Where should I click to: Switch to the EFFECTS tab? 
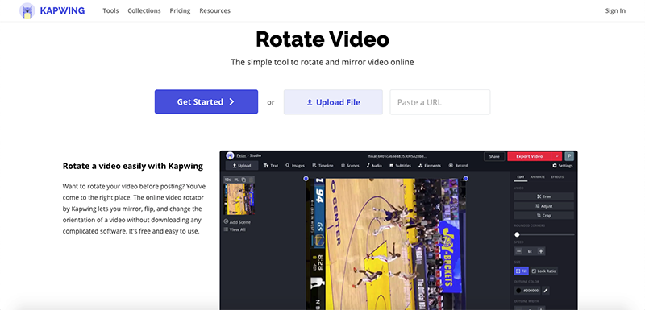[x=557, y=177]
